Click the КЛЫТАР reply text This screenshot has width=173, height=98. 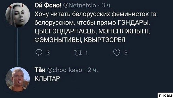click(x=47, y=79)
